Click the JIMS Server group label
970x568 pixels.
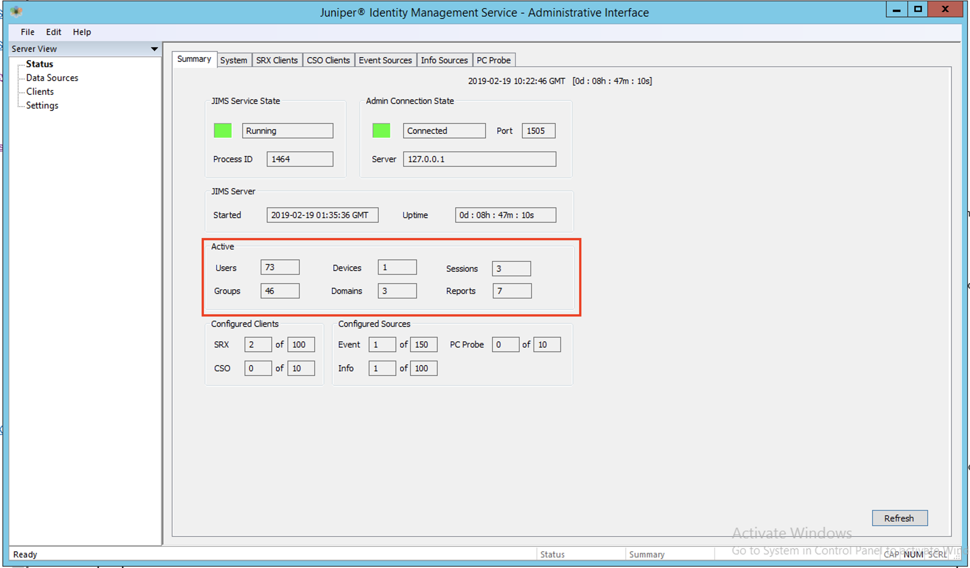tap(233, 191)
